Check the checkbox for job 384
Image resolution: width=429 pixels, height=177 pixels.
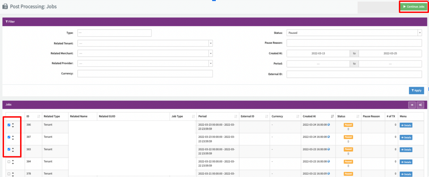(x=9, y=162)
